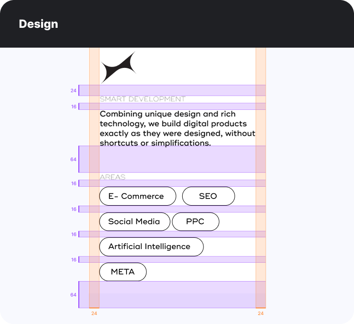
Task: Click the 64 spacing label below META
Action: 73,295
